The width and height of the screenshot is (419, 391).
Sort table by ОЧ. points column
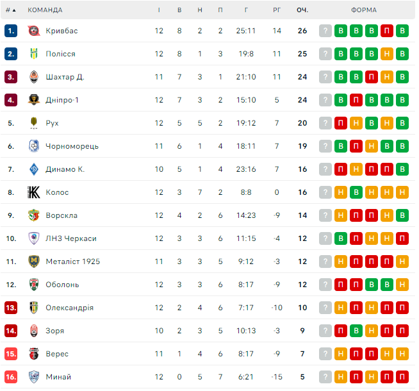302,10
